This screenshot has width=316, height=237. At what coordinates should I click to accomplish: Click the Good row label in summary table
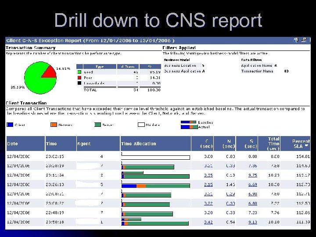point(88,72)
